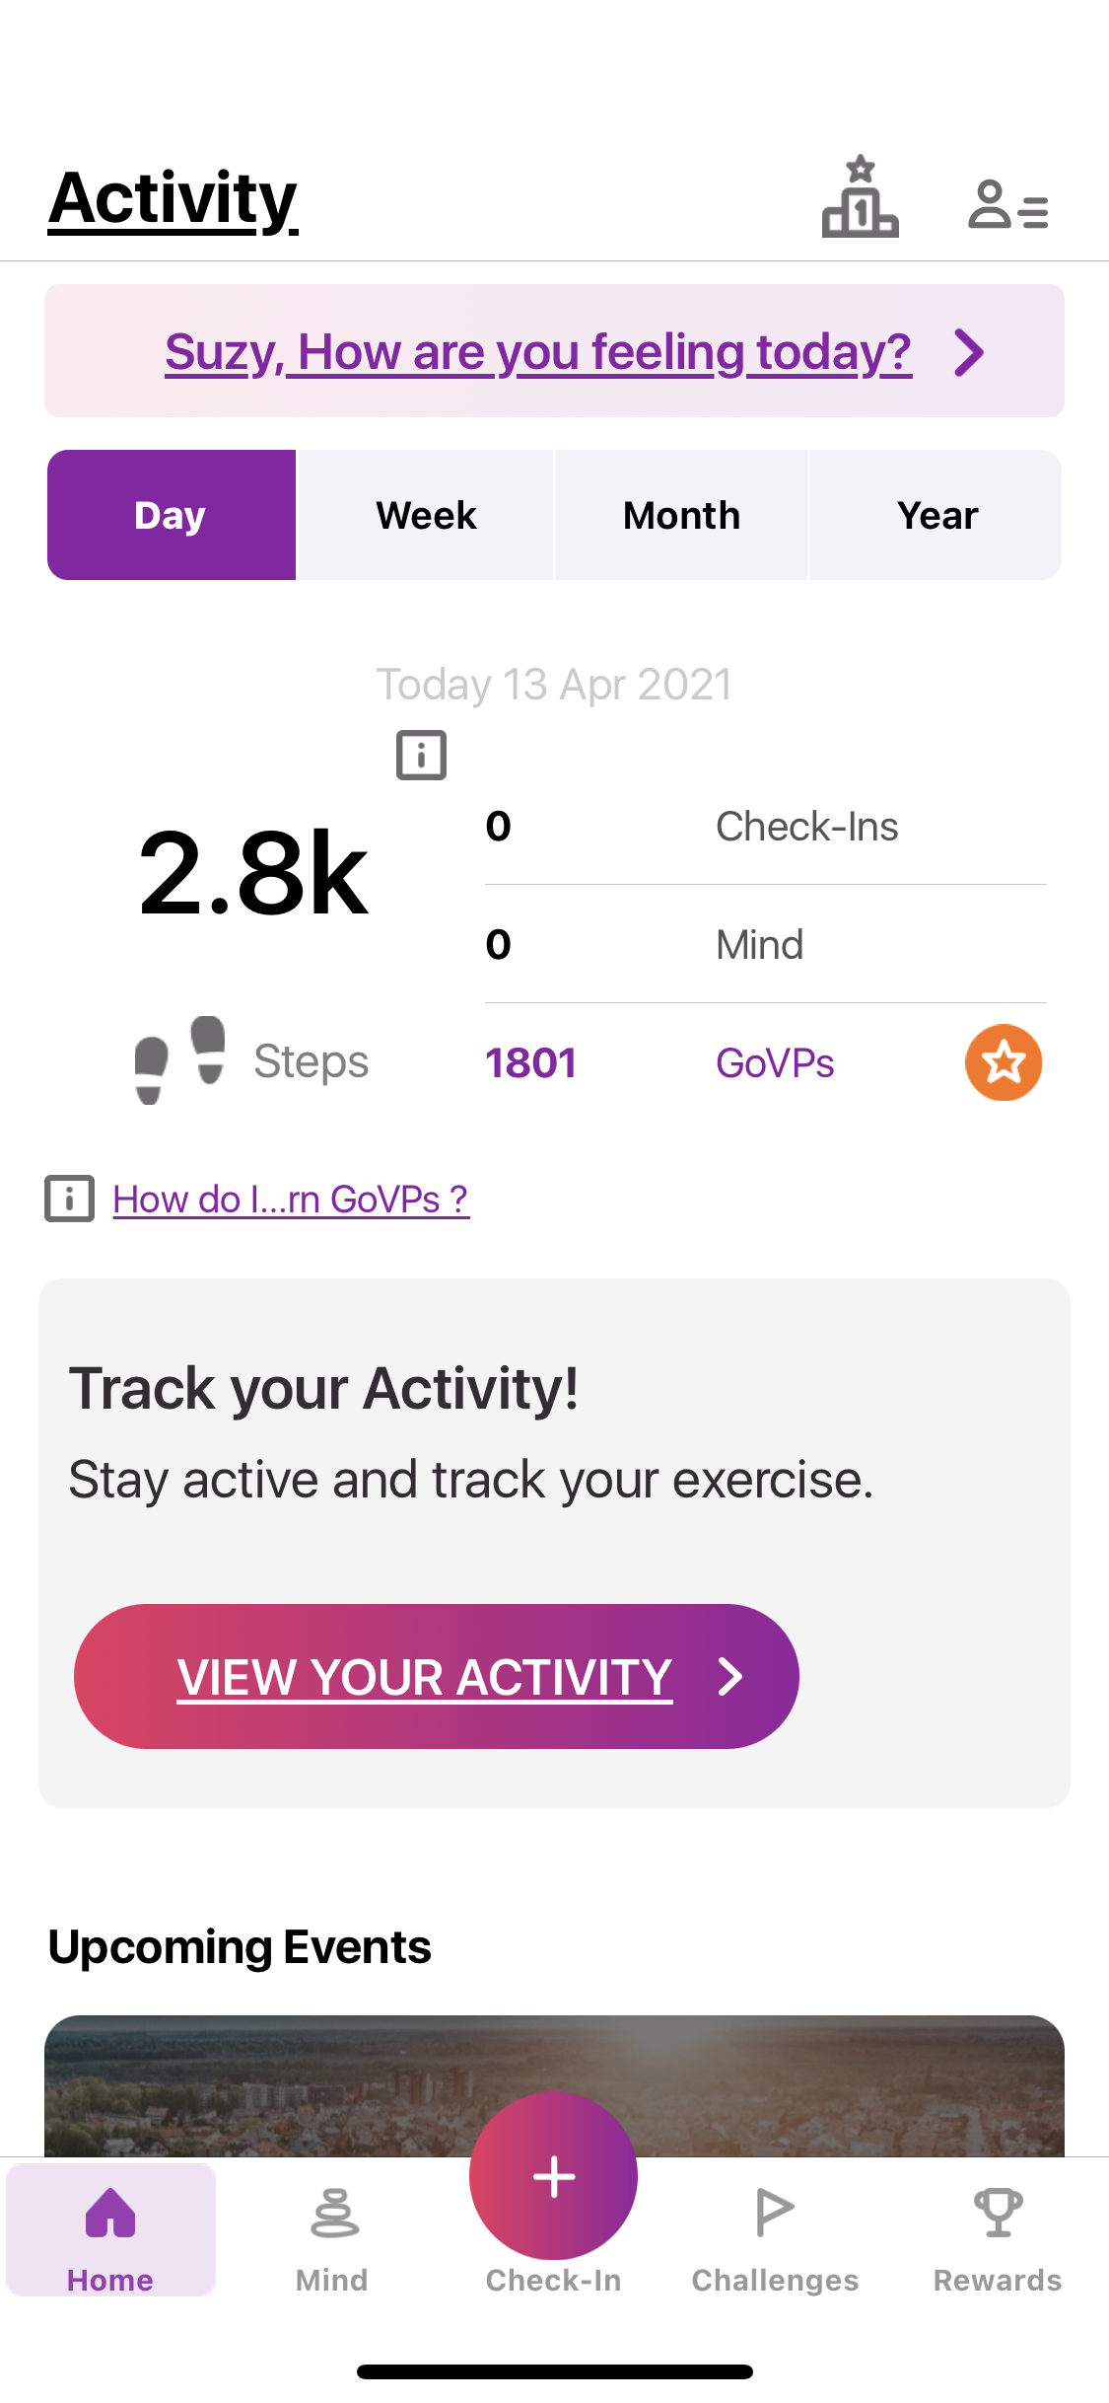Switch to the Week view
Image resolution: width=1109 pixels, height=2403 pixels.
[426, 515]
